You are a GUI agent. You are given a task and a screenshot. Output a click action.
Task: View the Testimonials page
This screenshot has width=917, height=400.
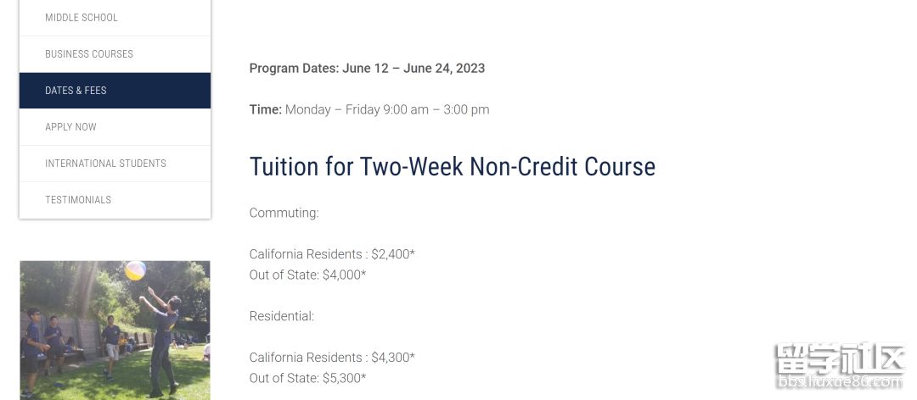click(x=115, y=200)
